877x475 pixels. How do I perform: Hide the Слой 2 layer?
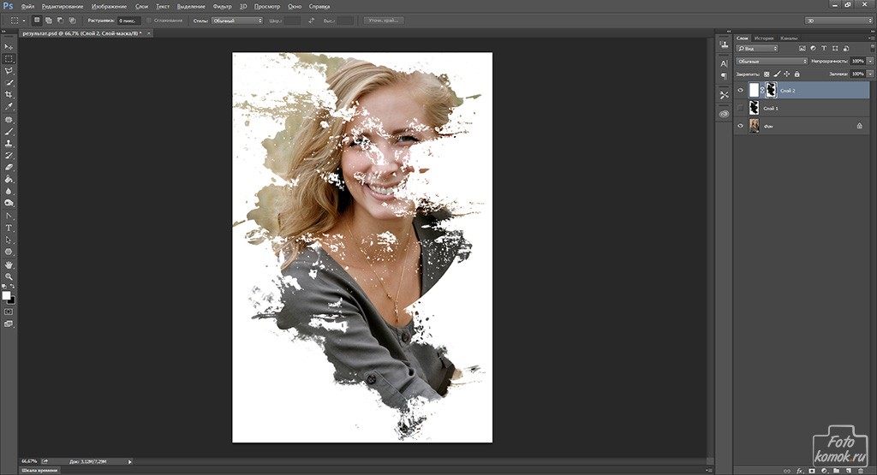pos(740,90)
